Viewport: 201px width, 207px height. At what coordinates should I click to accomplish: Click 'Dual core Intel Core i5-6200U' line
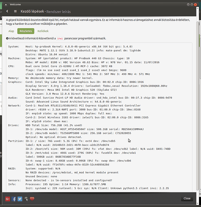coord(69,66)
